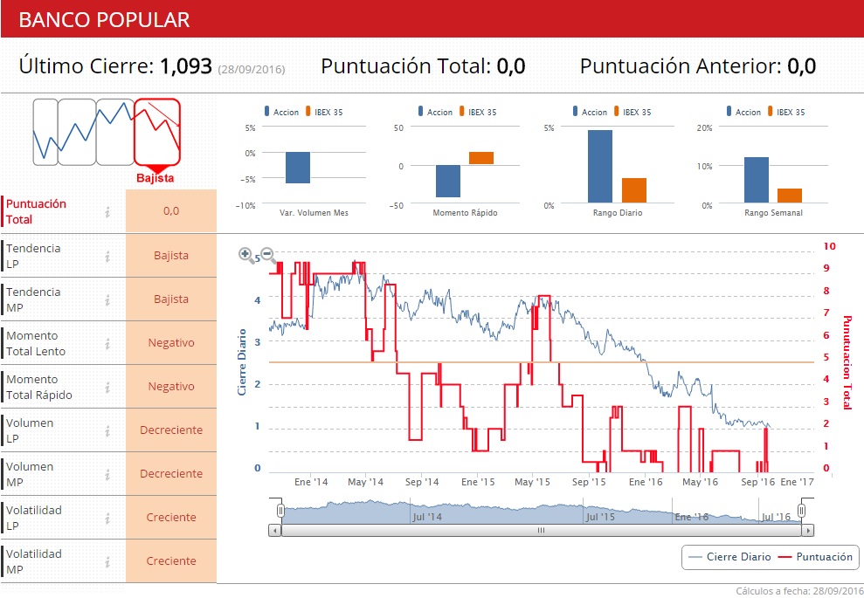
Task: Click the Momento Rápido chart label
Action: [x=465, y=212]
